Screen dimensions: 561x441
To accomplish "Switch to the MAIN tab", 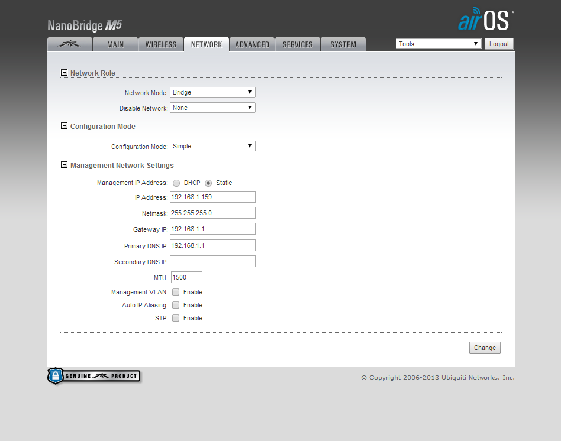I will (x=115, y=44).
